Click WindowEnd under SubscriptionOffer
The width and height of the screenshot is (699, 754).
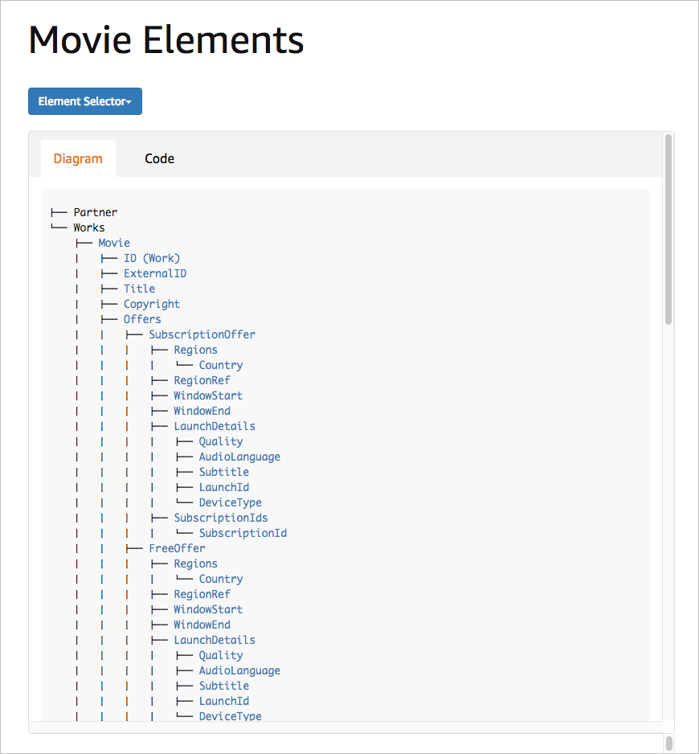click(x=202, y=411)
